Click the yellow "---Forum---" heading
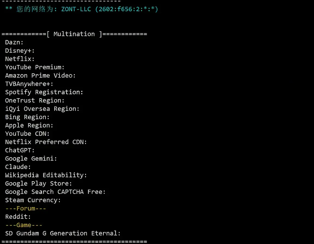Viewport: 314px width, 244px height. pyautogui.click(x=26, y=208)
